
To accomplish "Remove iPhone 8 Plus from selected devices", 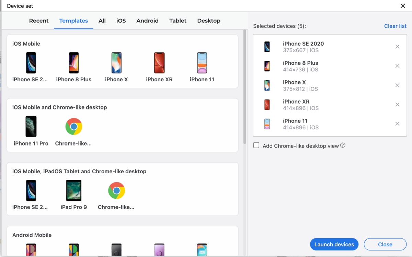I will point(397,66).
